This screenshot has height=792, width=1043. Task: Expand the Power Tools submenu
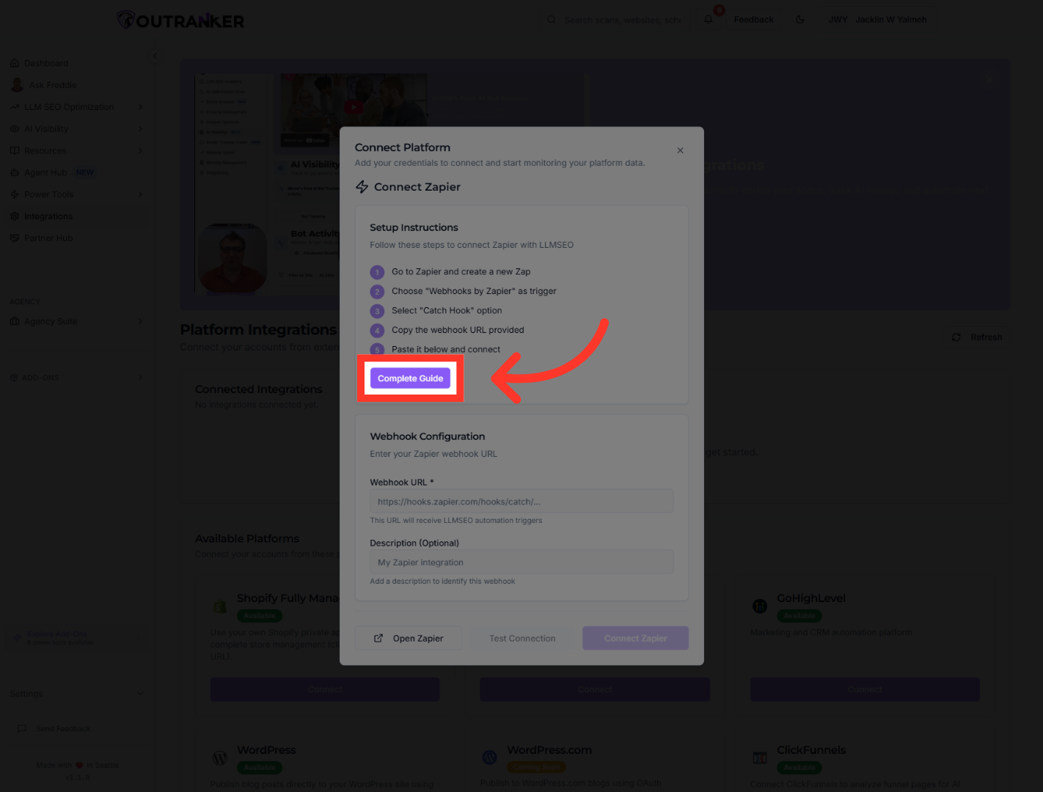click(139, 194)
